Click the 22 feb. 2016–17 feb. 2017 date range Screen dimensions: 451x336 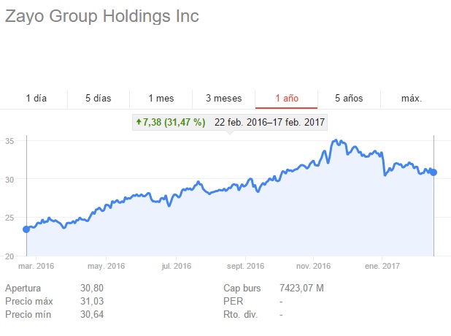tap(269, 122)
